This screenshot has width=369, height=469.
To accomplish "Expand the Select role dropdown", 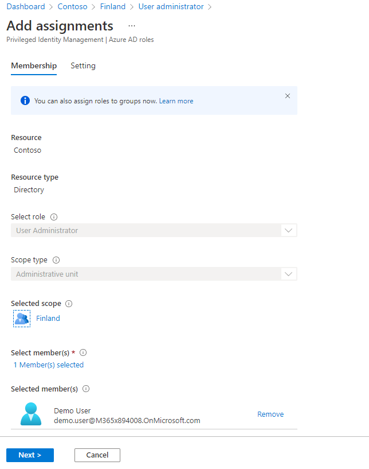I will 289,231.
